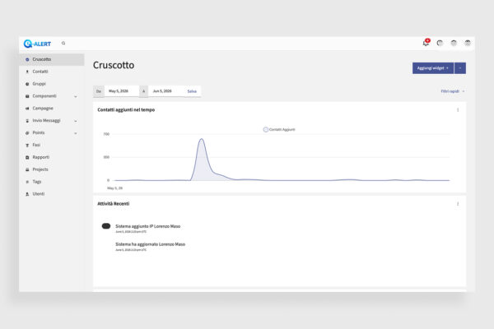Image resolution: width=494 pixels, height=329 pixels.
Task: Open the notifications bell icon
Action: click(426, 43)
